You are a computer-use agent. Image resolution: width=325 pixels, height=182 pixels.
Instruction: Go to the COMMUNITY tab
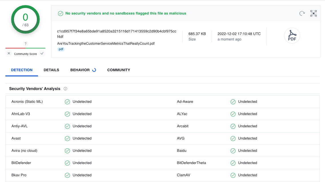click(x=119, y=70)
